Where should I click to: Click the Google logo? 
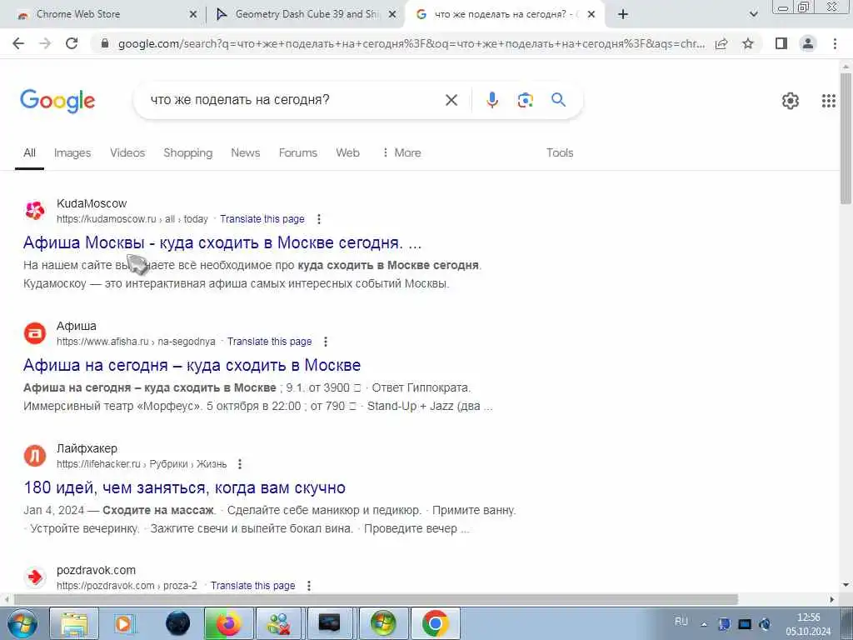[57, 101]
